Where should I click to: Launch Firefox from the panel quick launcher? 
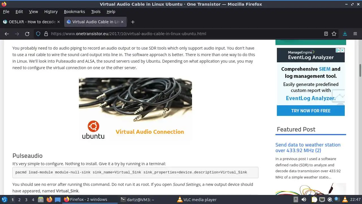49,200
